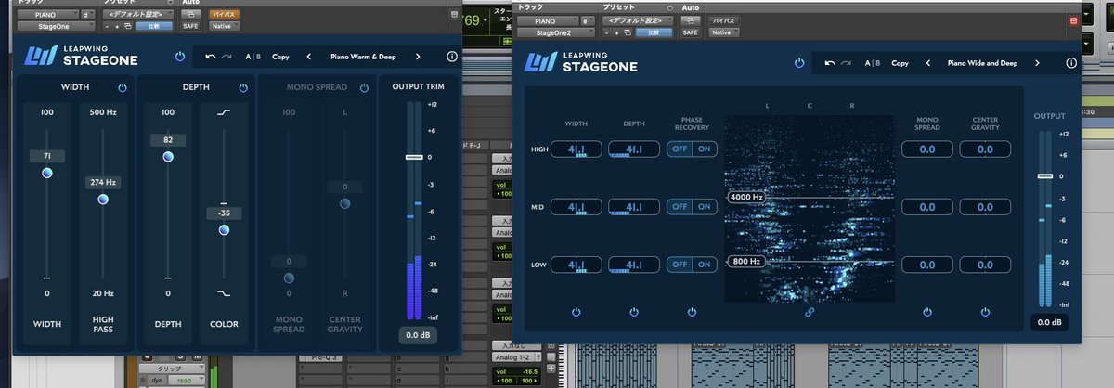The image size is (1114, 388).
Task: Open Piano Warm & Deep preset menu
Action: click(363, 57)
